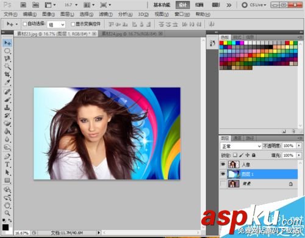The height and width of the screenshot is (238, 305).
Task: Enable the 显示变换控件 checkbox
Action: point(73,24)
